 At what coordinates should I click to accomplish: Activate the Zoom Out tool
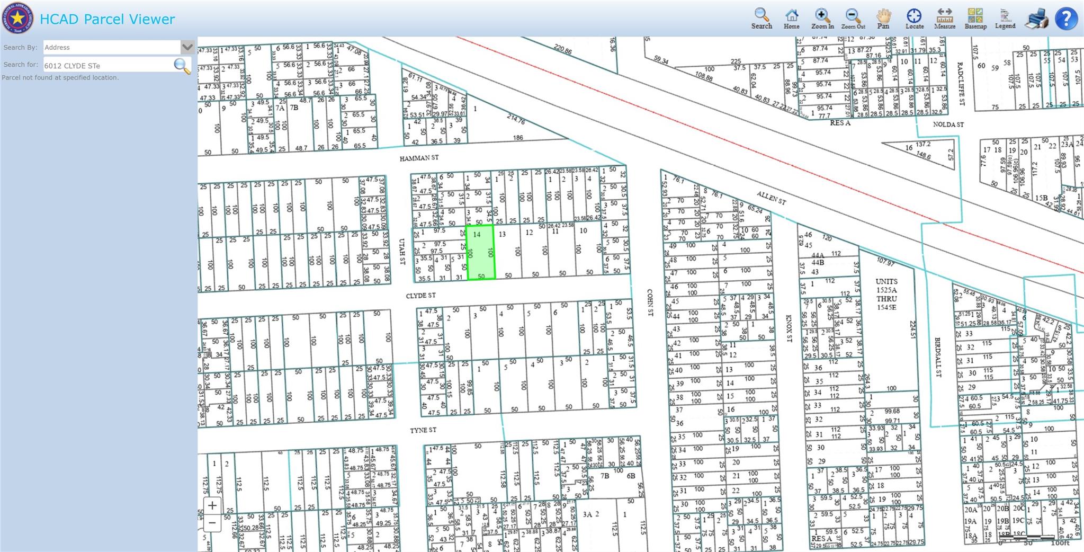point(853,18)
